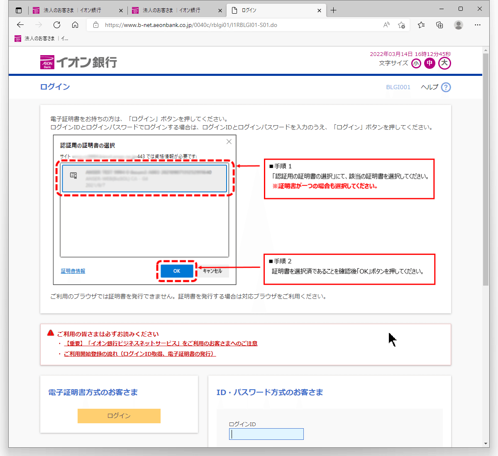Open the 【重要】 ビジネスネットサービス notice link
Screen dimensions: 498x456
click(161, 343)
